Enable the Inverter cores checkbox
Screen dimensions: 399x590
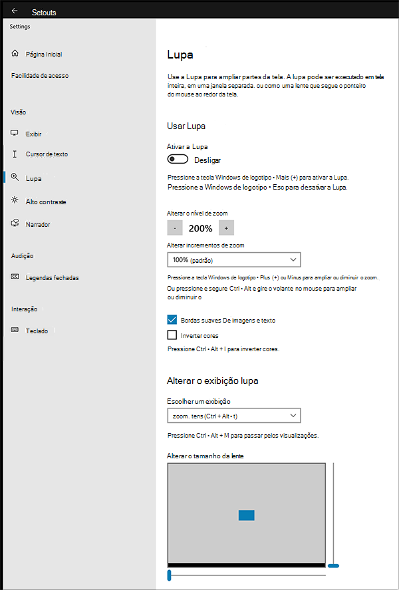pyautogui.click(x=172, y=335)
